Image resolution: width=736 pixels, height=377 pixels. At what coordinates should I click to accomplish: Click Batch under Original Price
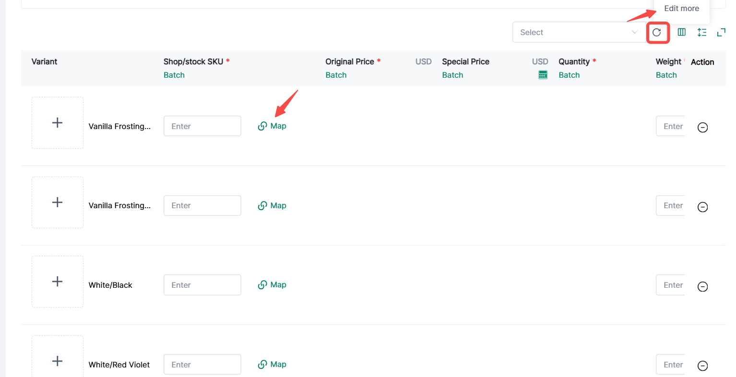tap(336, 75)
